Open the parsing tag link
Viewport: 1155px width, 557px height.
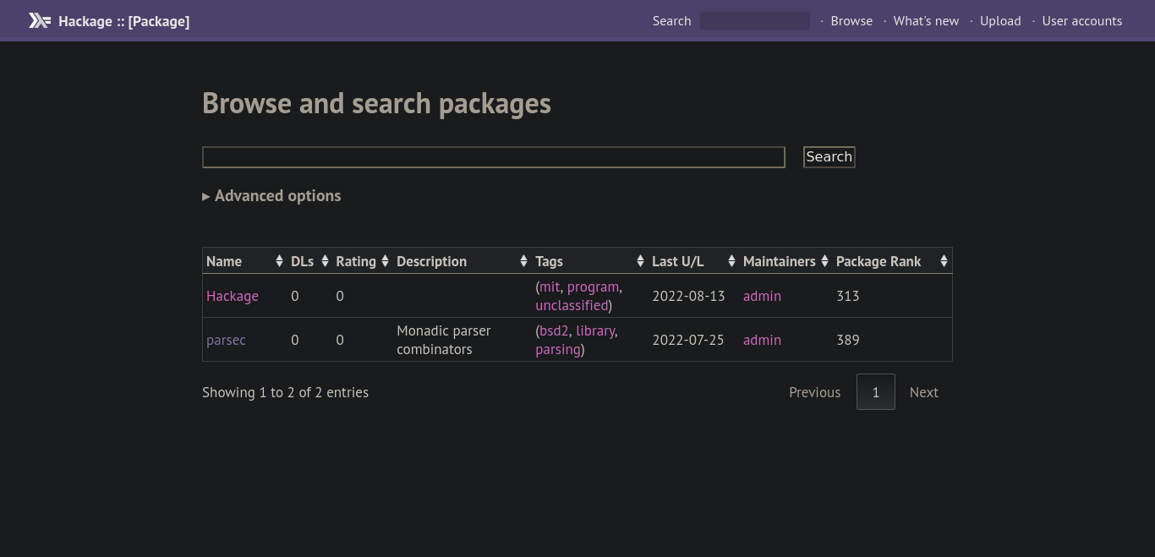pyautogui.click(x=558, y=349)
